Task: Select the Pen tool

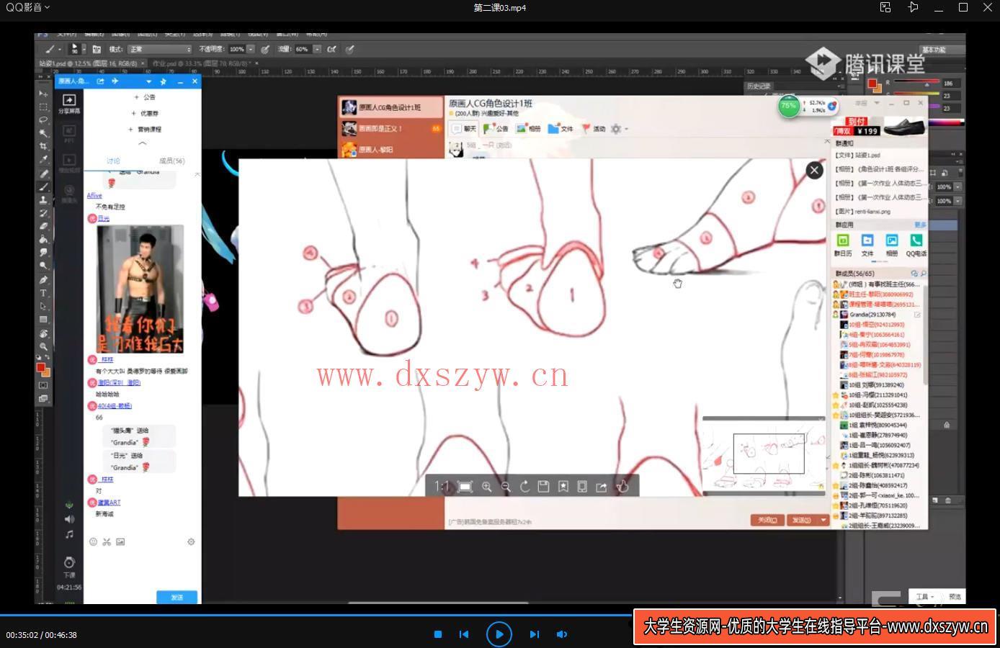Action: (x=43, y=279)
